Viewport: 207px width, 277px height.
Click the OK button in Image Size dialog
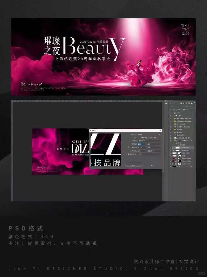tap(134, 165)
